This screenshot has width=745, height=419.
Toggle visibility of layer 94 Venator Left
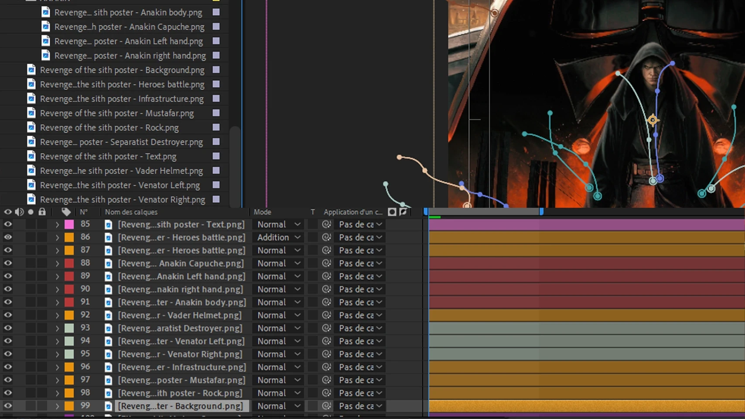point(8,341)
